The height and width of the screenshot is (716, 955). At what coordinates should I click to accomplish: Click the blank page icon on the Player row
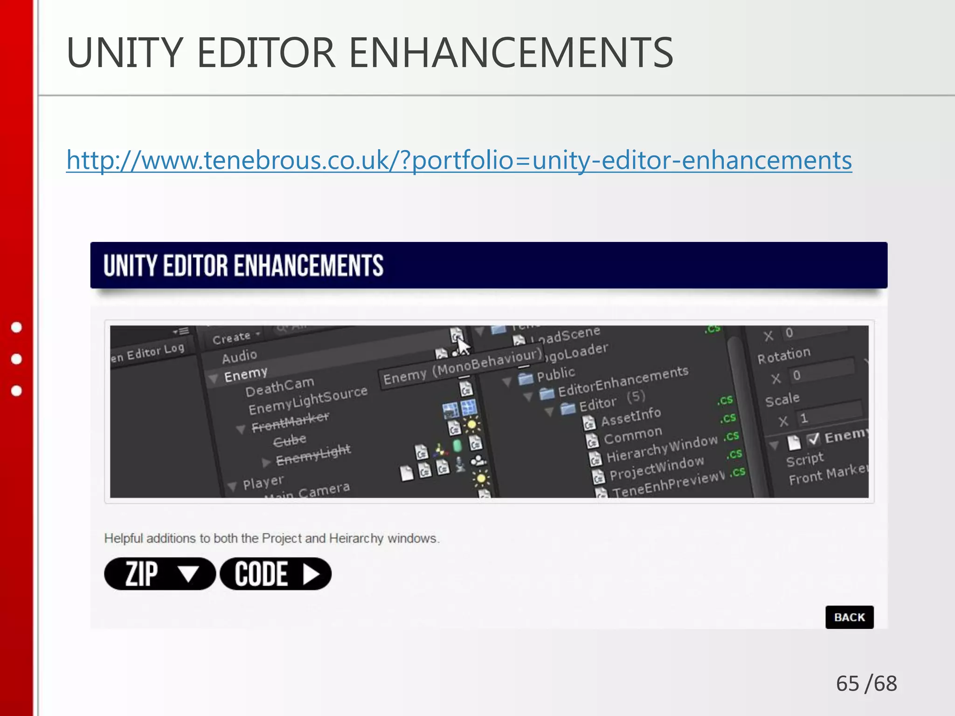tap(407, 473)
